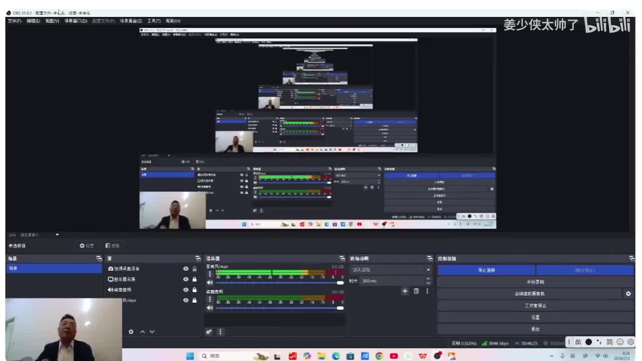
Task: Show hidden system tray icons
Action: tap(552, 356)
